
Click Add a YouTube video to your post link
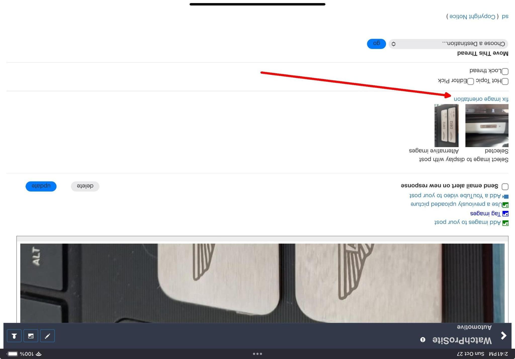pyautogui.click(x=455, y=196)
